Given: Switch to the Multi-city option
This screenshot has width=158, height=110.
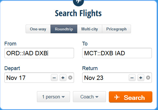Looking at the screenshot, I should 90,29.
